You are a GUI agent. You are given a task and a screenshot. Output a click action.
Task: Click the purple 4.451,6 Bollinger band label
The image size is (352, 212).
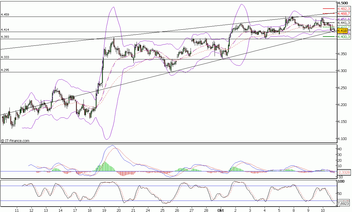pos(343,19)
